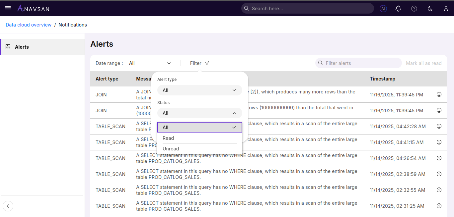Open the help question mark icon
This screenshot has width=454, height=217.
click(414, 9)
